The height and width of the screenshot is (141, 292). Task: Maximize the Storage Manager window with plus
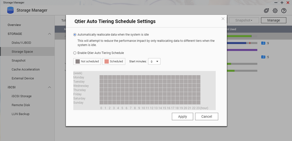(282, 3)
